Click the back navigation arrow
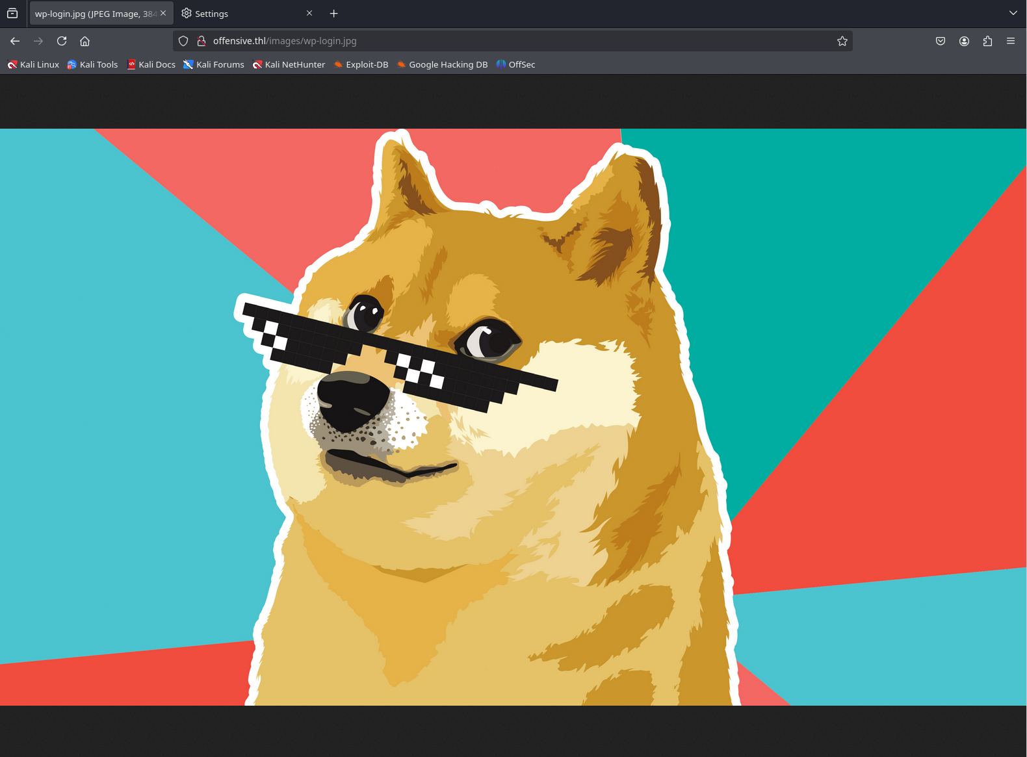Image resolution: width=1027 pixels, height=757 pixels. click(x=15, y=41)
